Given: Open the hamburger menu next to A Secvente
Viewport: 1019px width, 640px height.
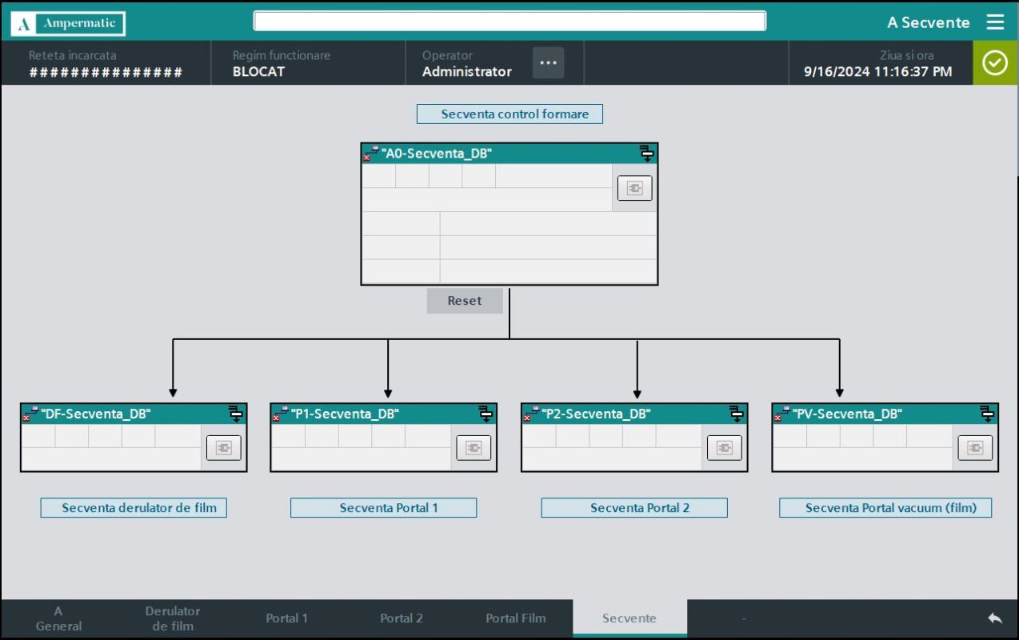Looking at the screenshot, I should click(x=995, y=22).
